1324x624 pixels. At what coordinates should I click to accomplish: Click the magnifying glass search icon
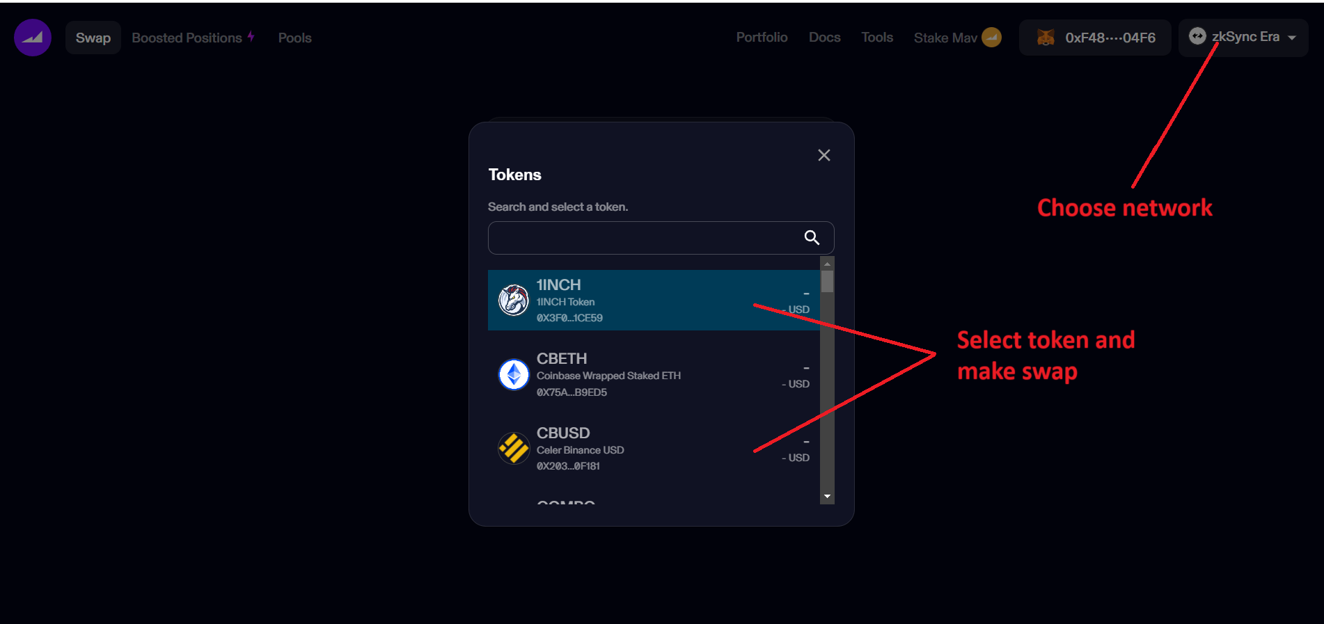click(x=812, y=238)
